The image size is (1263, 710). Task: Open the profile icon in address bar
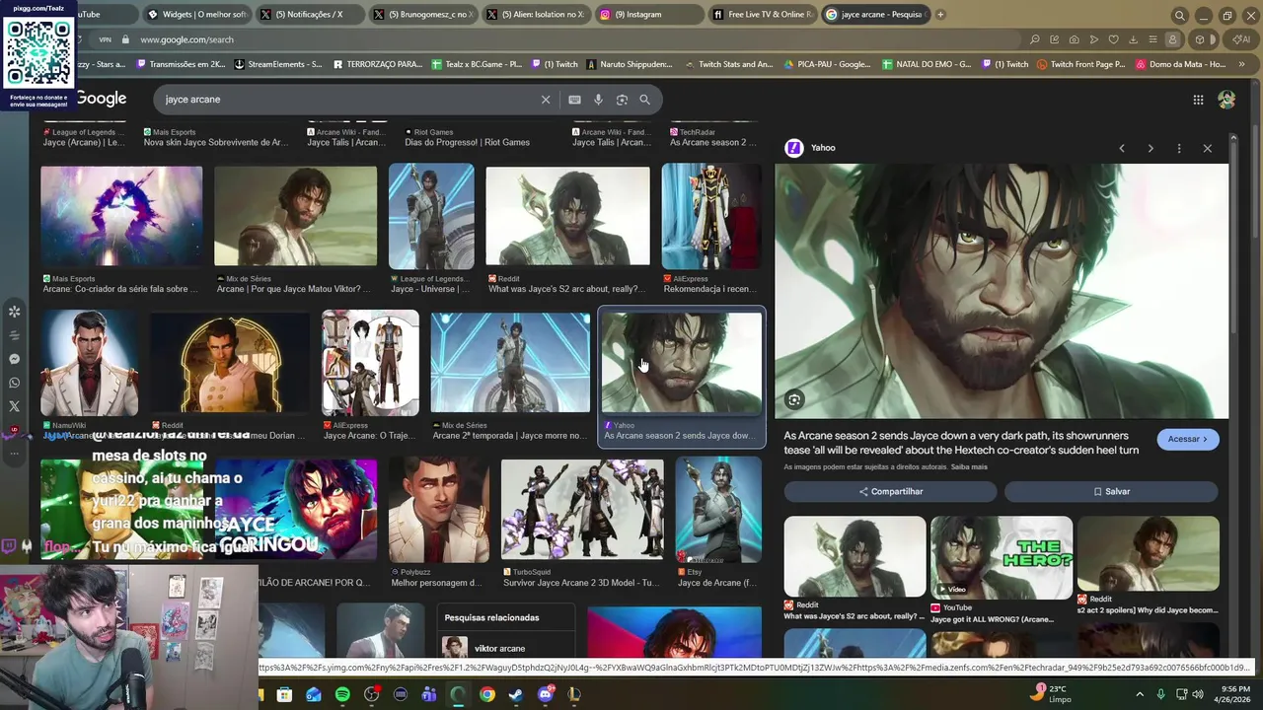[x=1172, y=39]
